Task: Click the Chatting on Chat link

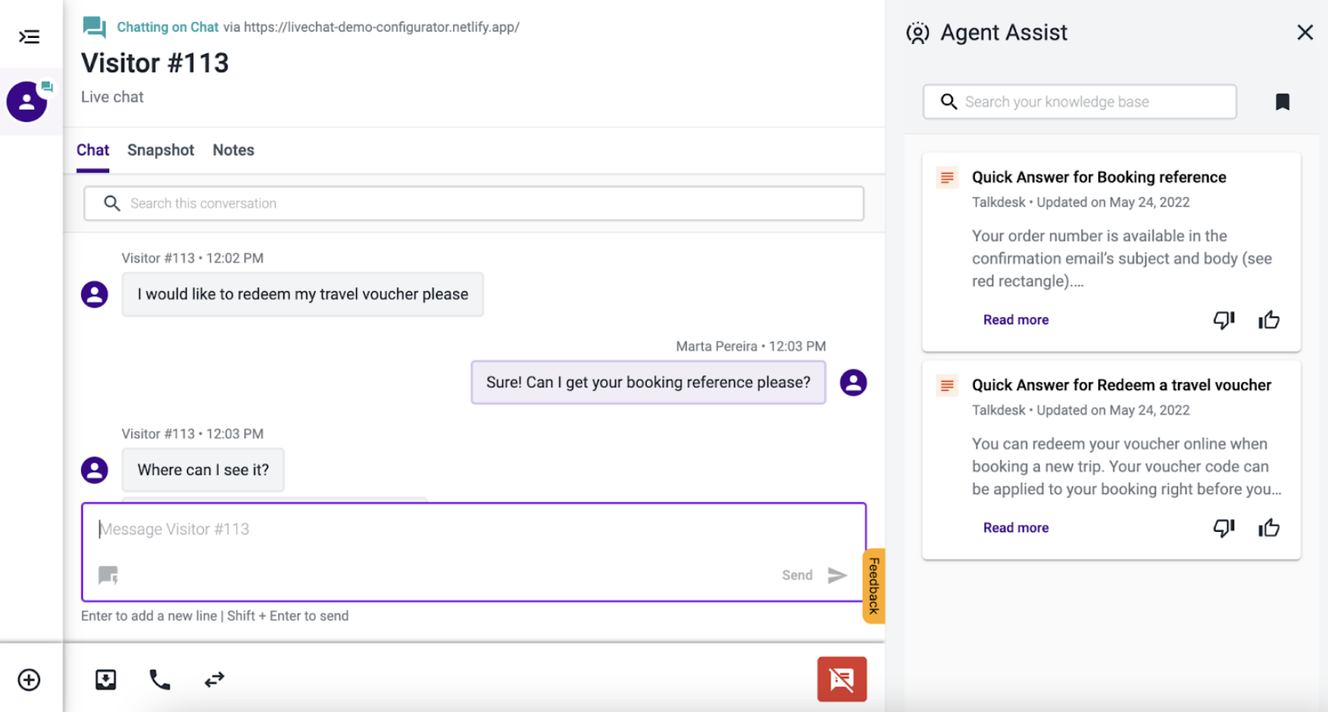Action: [x=168, y=26]
